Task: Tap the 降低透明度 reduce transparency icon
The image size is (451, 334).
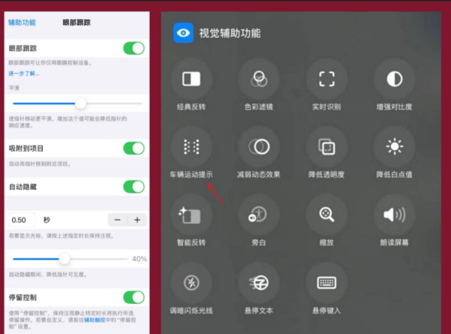Action: point(327,147)
